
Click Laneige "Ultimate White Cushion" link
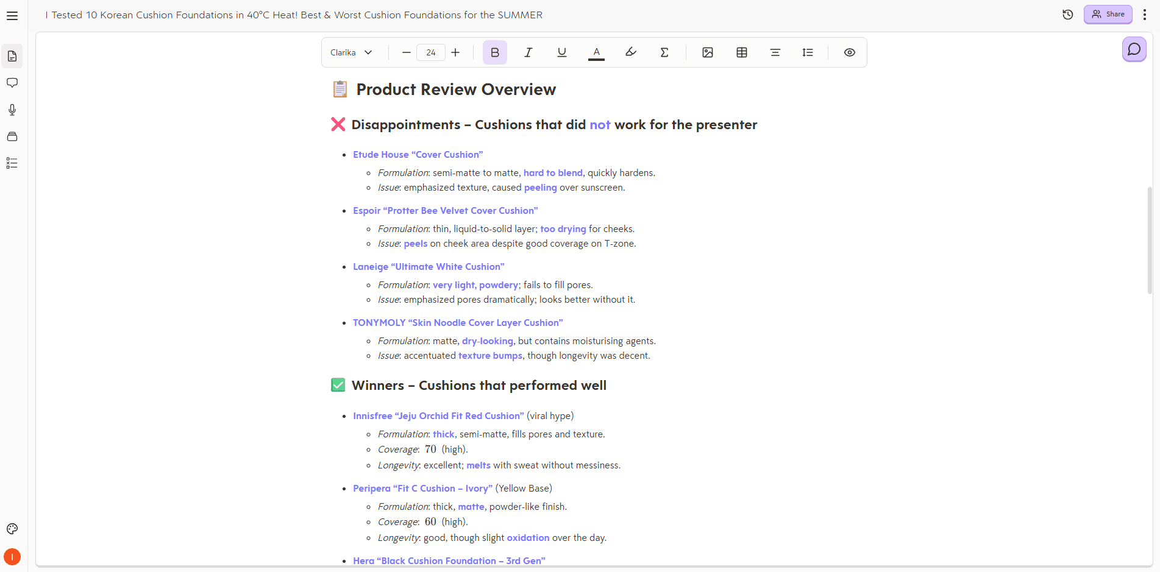(429, 267)
